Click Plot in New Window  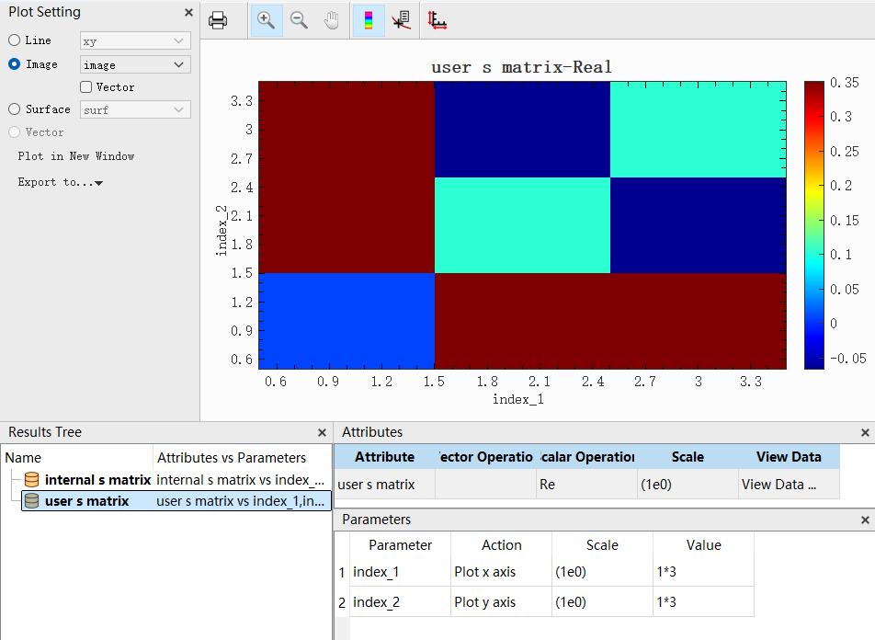click(76, 156)
